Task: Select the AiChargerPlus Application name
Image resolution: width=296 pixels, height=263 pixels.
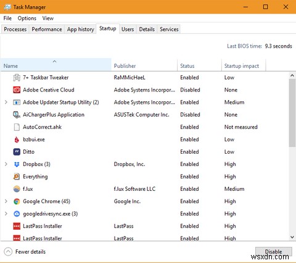Action: [x=54, y=115]
